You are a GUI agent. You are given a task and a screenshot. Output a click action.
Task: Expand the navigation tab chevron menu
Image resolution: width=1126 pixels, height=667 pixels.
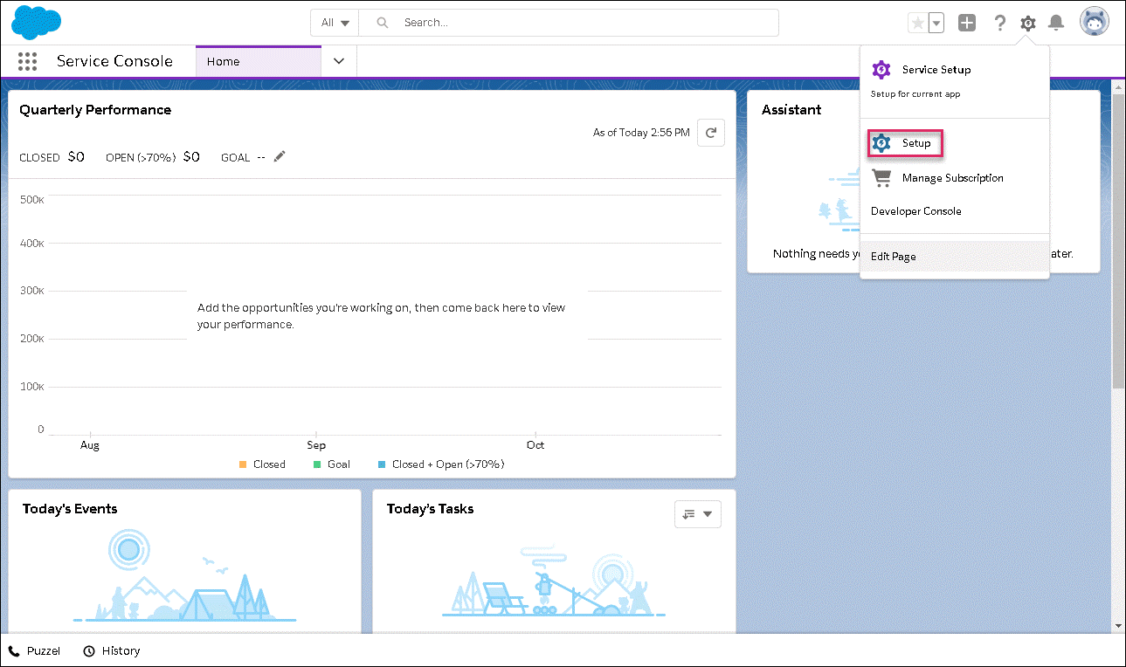340,61
